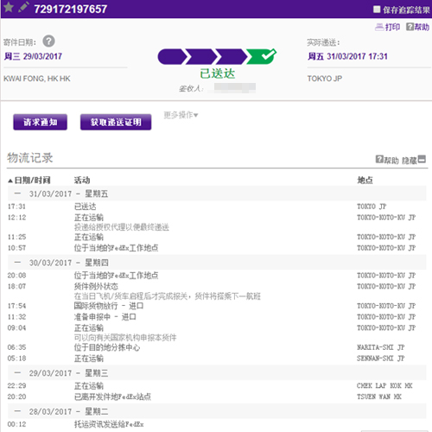Screen dimensions: 432x432
Task: Click tracking number 729172197657
Action: pyautogui.click(x=71, y=9)
